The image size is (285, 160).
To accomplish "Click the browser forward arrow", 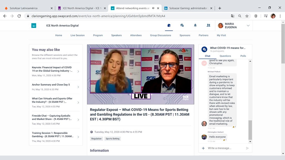I will click(x=12, y=16).
